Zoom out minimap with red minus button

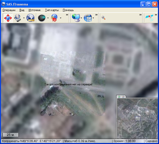[x=123, y=97]
